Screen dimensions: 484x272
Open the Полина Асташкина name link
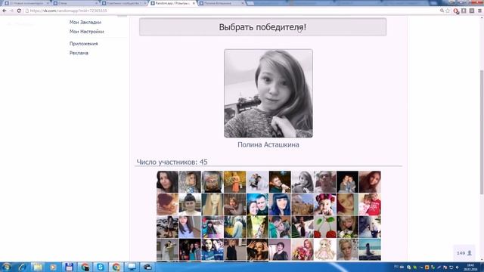coord(268,144)
